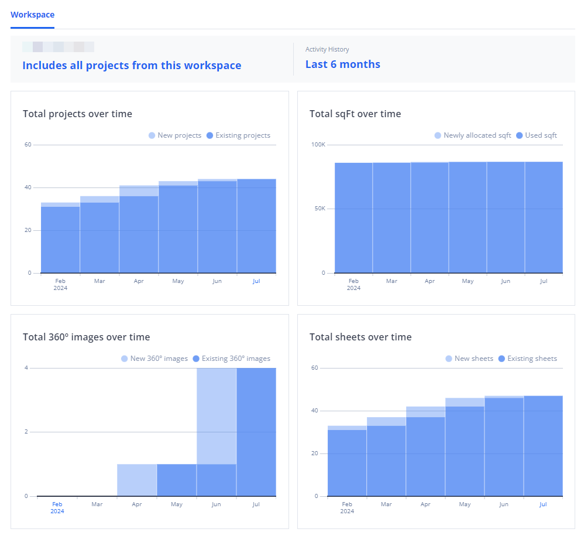Click the Mar axis label in Total projects chart
Viewport: 584px width, 539px height.
pos(99,281)
